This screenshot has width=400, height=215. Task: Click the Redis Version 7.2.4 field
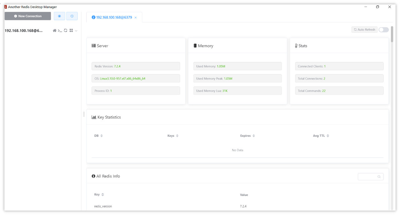[136, 66]
